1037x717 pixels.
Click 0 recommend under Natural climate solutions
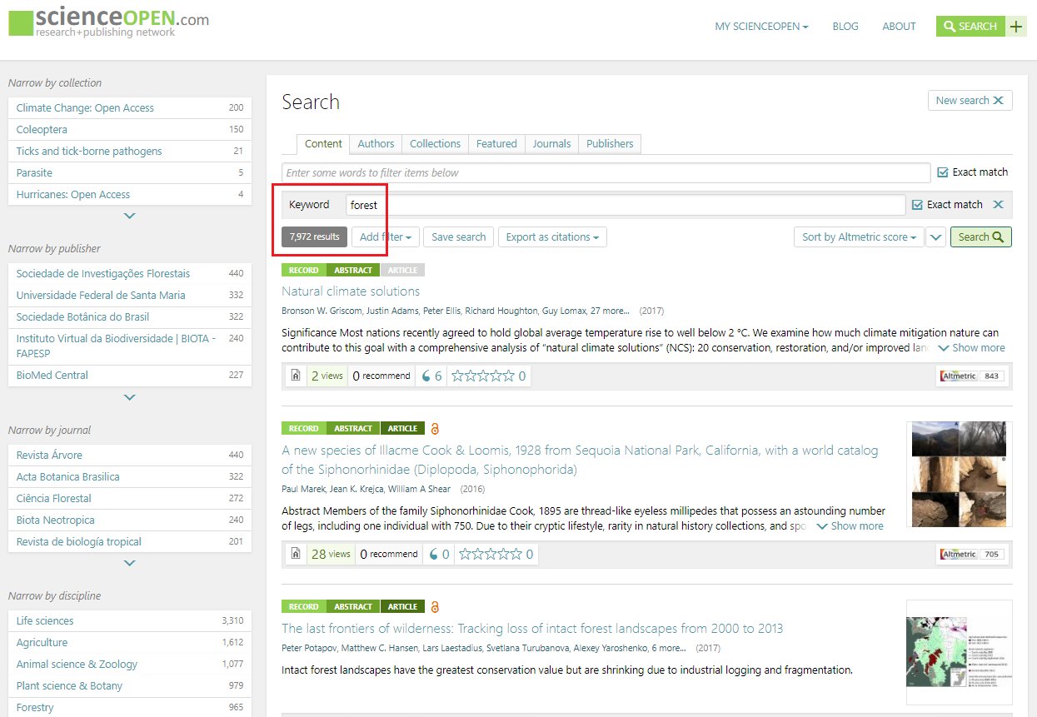[x=381, y=376]
